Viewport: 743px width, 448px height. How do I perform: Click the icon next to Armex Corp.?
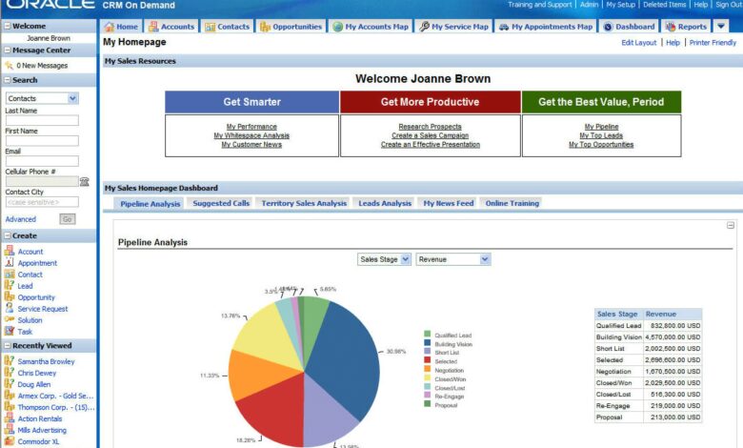pos(10,395)
